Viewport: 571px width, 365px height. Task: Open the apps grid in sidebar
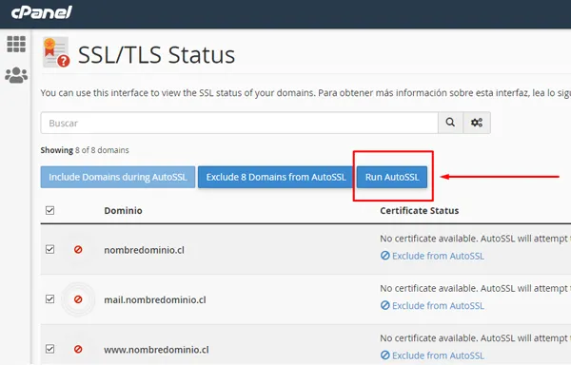tap(16, 44)
